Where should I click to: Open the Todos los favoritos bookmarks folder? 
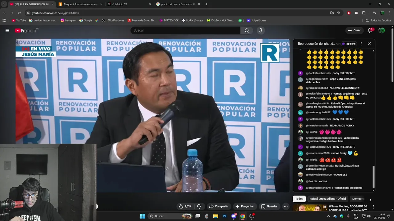pyautogui.click(x=378, y=21)
